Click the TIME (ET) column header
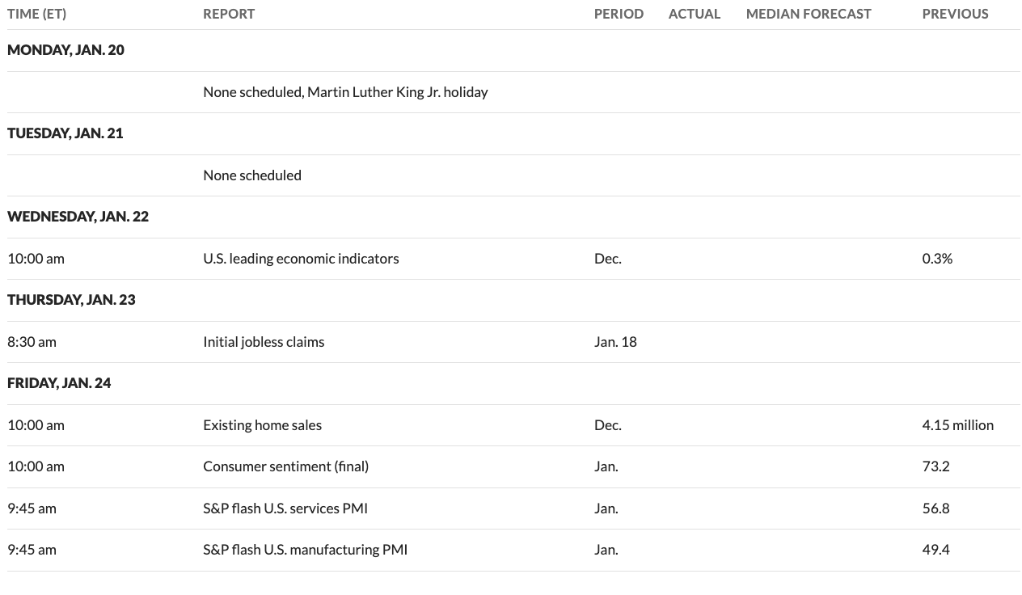Image resolution: width=1022 pixels, height=595 pixels. [37, 14]
